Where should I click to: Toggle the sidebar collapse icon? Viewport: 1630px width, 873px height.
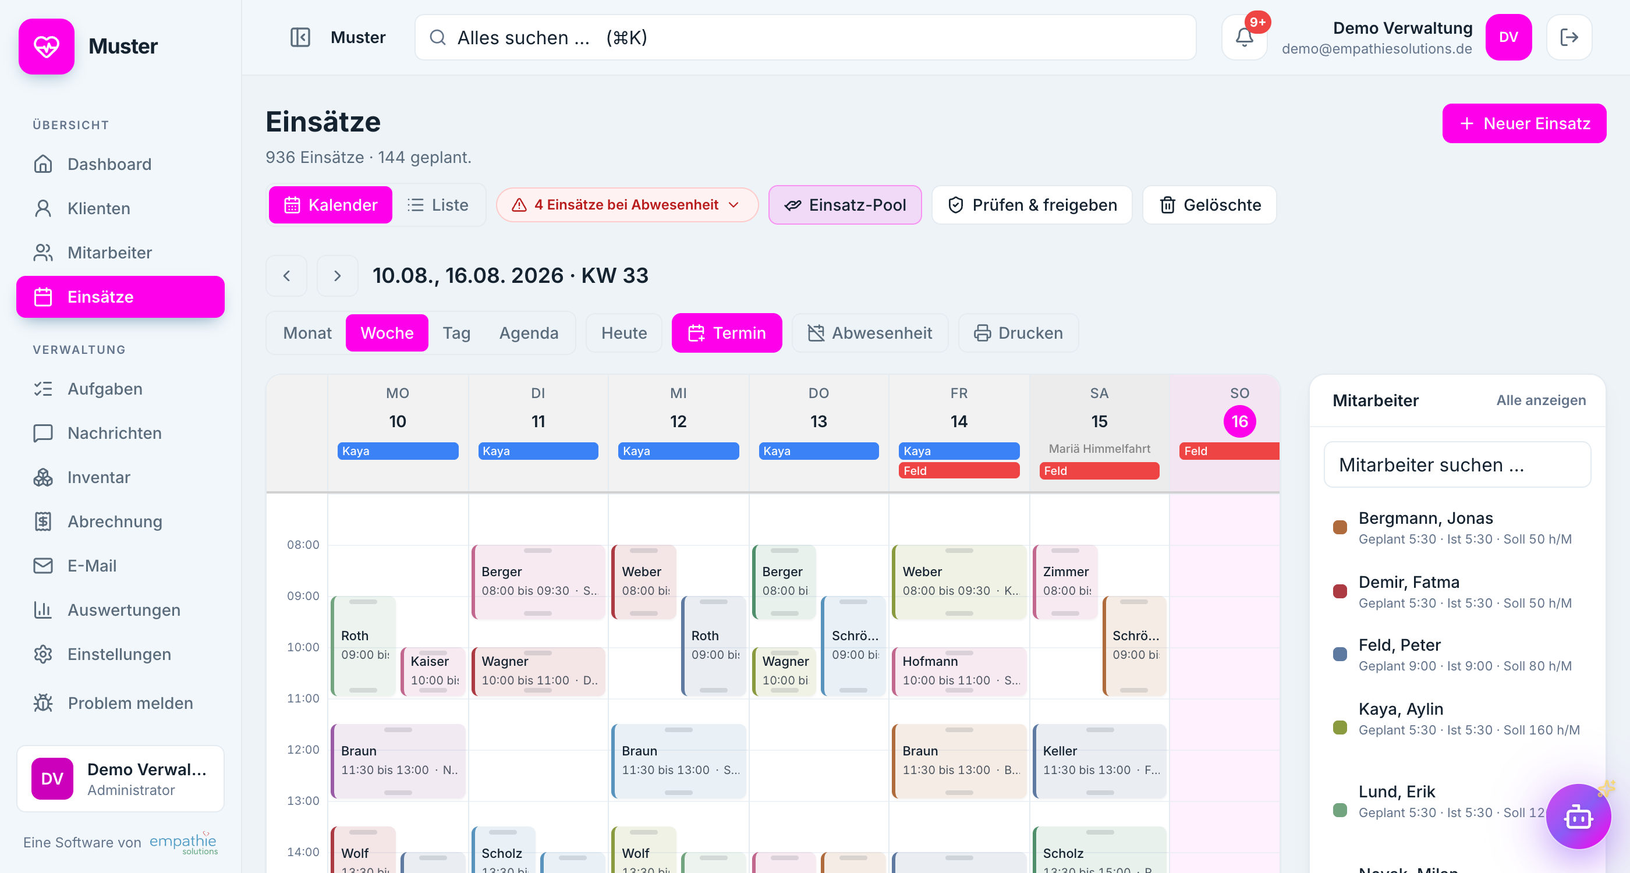(x=300, y=37)
